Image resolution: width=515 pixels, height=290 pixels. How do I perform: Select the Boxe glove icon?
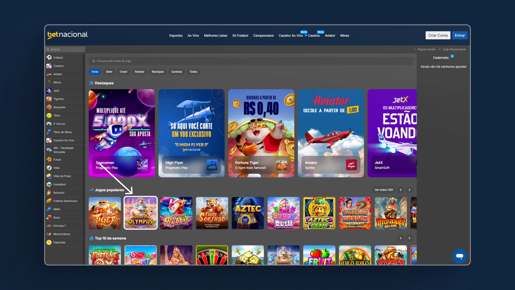49,218
